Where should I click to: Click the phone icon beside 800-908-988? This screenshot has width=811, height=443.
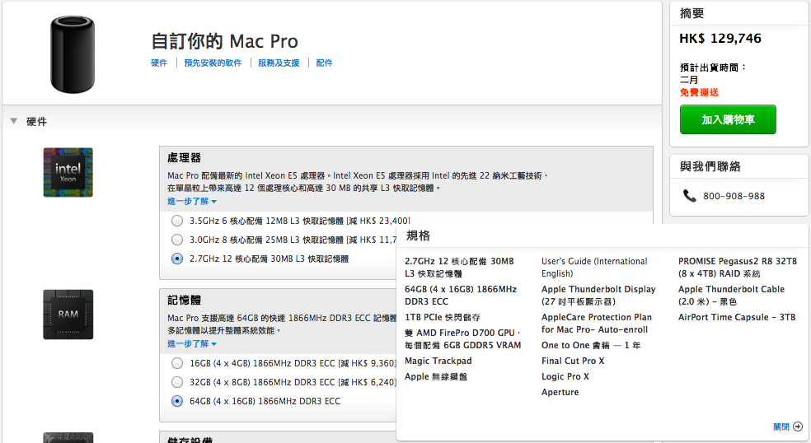tap(690, 195)
